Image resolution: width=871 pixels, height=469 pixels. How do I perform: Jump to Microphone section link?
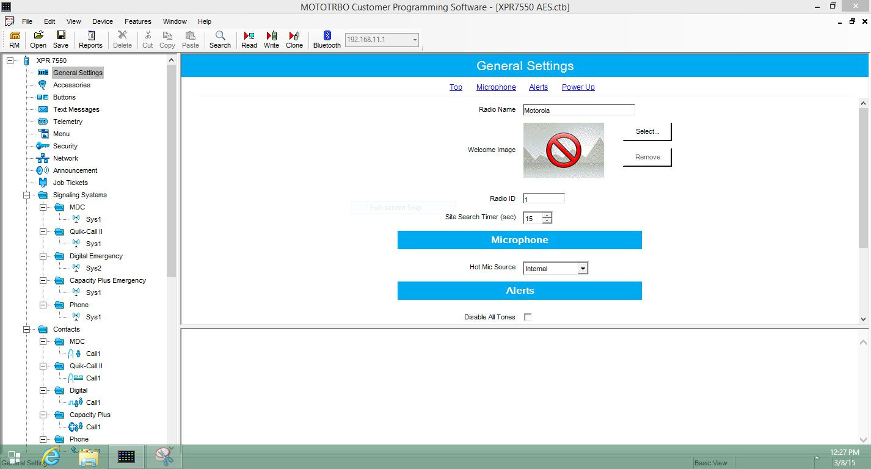click(x=496, y=87)
